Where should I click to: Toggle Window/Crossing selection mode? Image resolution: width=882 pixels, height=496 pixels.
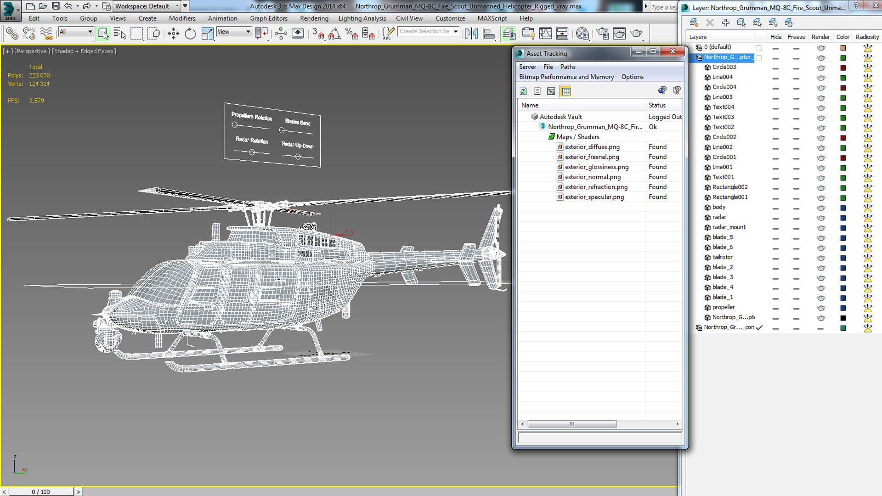point(153,34)
